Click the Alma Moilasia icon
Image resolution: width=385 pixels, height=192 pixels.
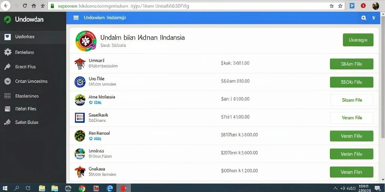(80, 100)
